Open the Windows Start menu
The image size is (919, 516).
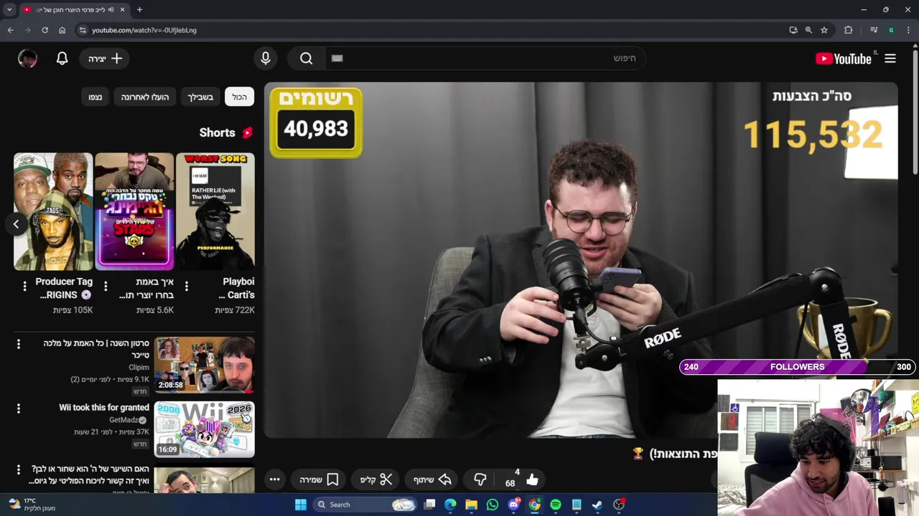[x=301, y=505]
